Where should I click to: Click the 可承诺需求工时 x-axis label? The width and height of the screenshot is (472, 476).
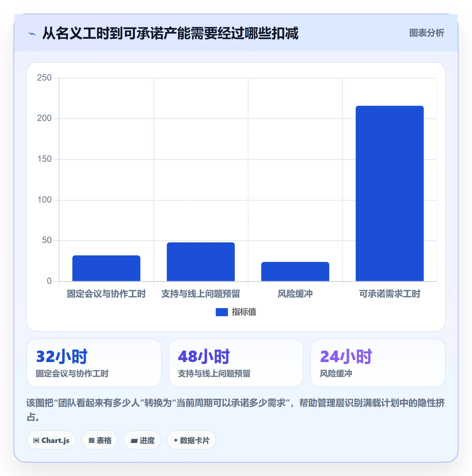(389, 294)
